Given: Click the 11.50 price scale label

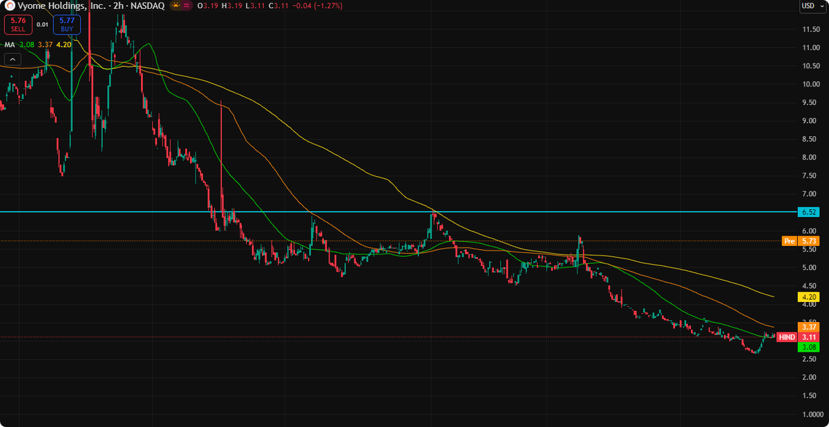Looking at the screenshot, I should tap(811, 30).
